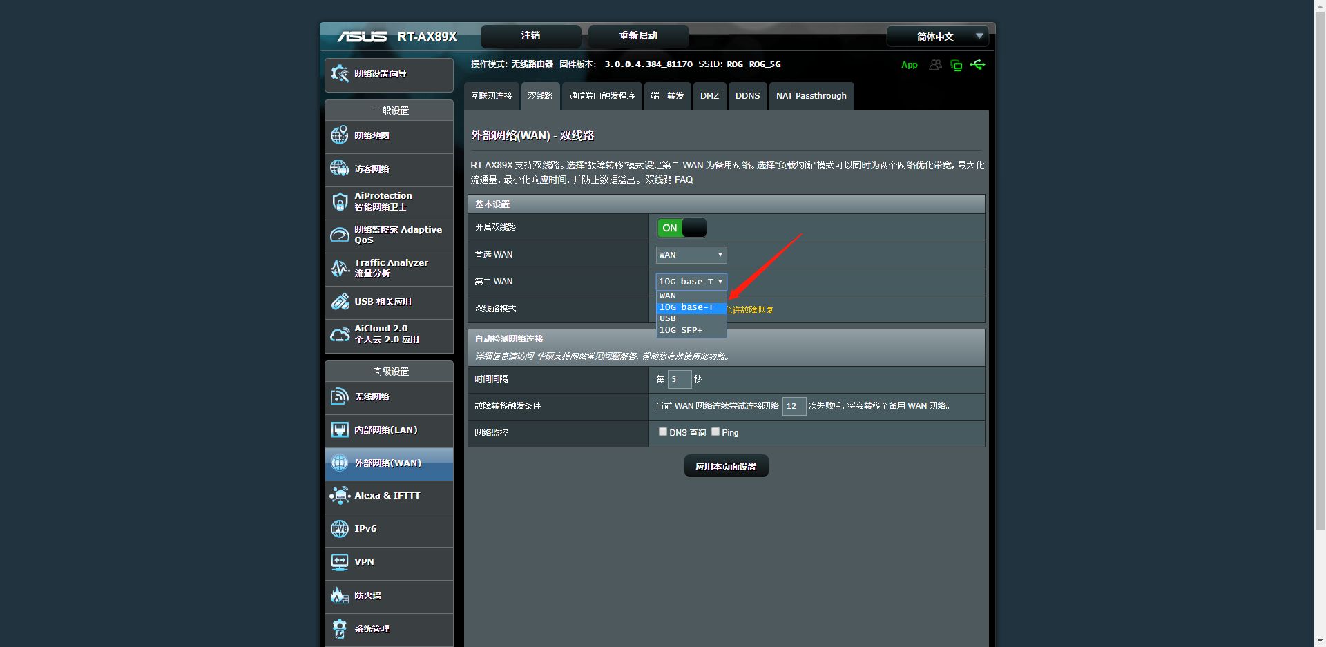Open Firewall flame icon (防火墙)
The image size is (1326, 647).
coord(339,595)
